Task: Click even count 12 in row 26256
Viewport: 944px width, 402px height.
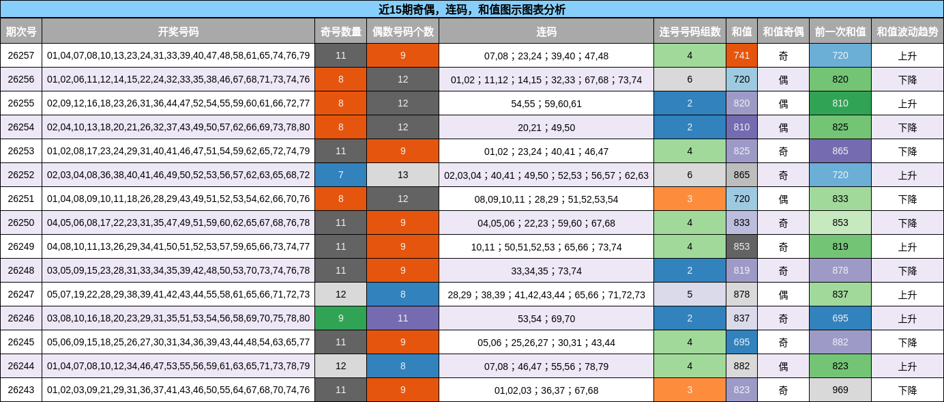Action: tap(403, 79)
